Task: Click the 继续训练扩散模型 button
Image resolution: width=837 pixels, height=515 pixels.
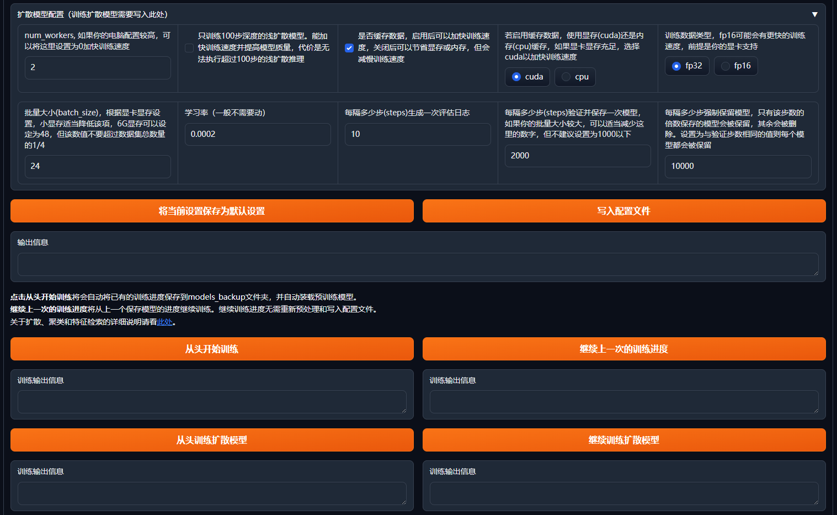Action: click(624, 440)
